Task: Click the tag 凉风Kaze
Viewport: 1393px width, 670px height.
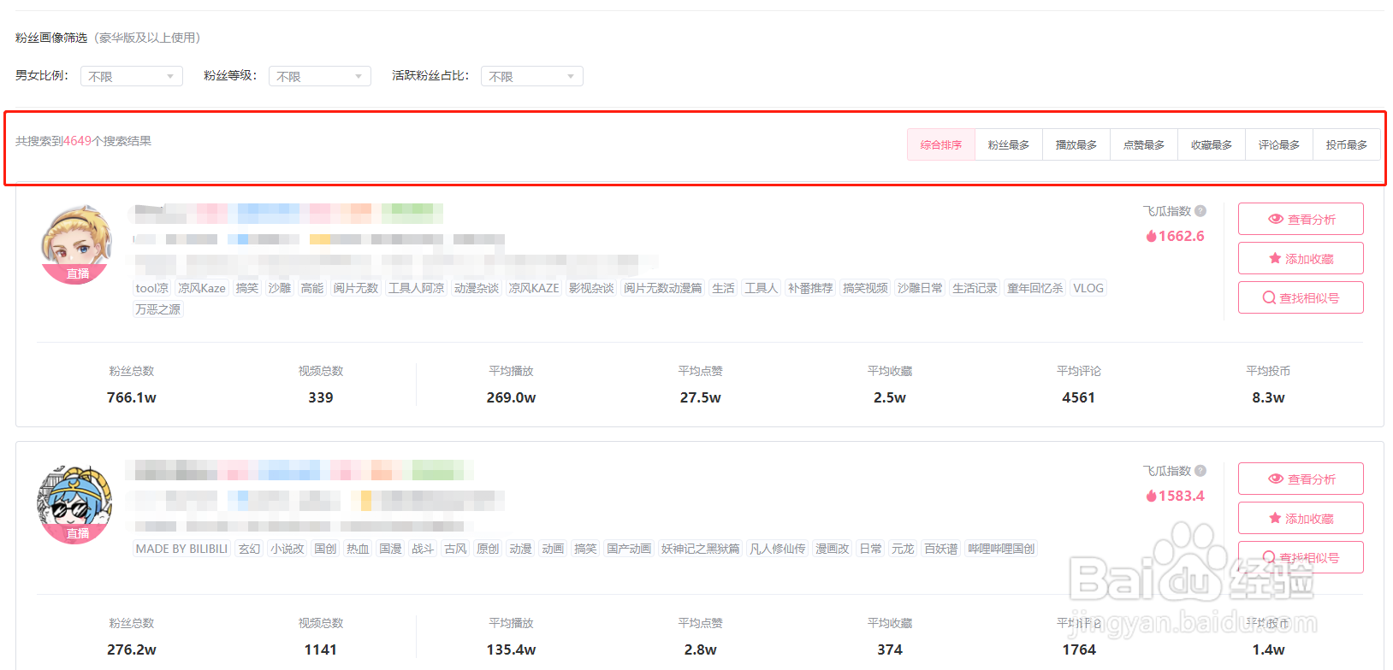Action: (x=202, y=288)
